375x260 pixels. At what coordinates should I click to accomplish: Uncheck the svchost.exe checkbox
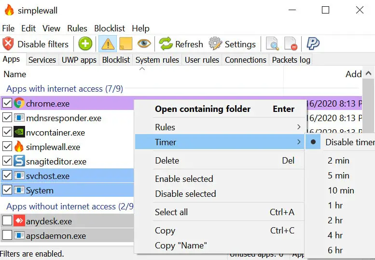(x=7, y=176)
